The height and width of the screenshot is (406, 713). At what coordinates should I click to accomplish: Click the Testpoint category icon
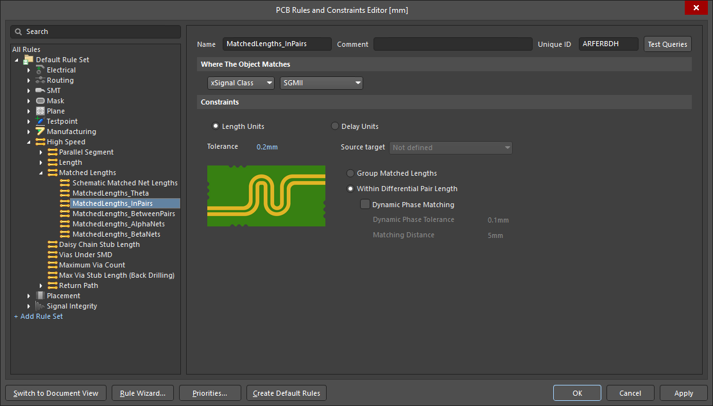click(40, 121)
